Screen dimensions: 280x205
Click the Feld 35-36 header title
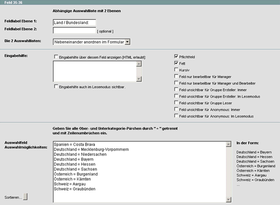[x=13, y=2]
